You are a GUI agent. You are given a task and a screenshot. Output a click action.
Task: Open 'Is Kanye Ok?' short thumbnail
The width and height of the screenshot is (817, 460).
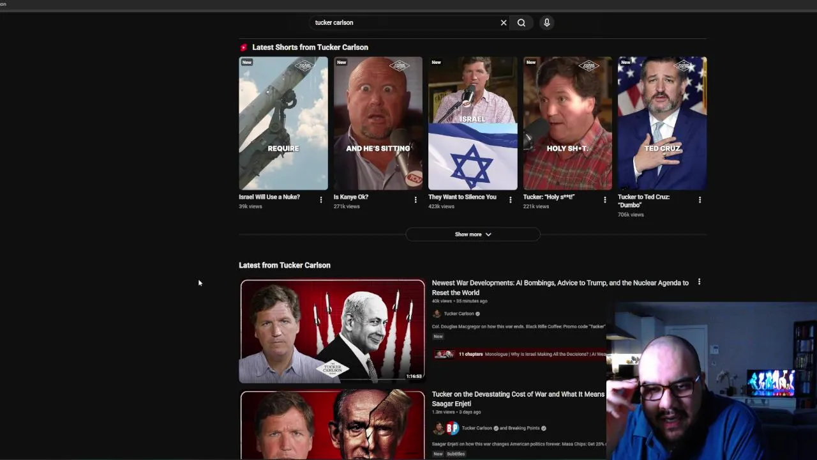click(x=378, y=123)
